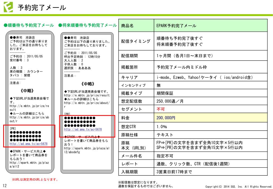Click 通数を保証するものではございません。 footnote
273x189 pixels.
point(146,186)
